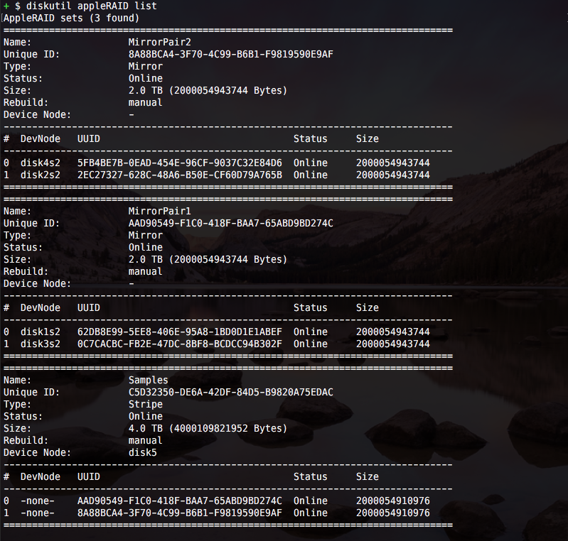The height and width of the screenshot is (541, 568).
Task: Click the size '4.0 TB (4000109821952 Bytes)'
Action: pos(208,428)
